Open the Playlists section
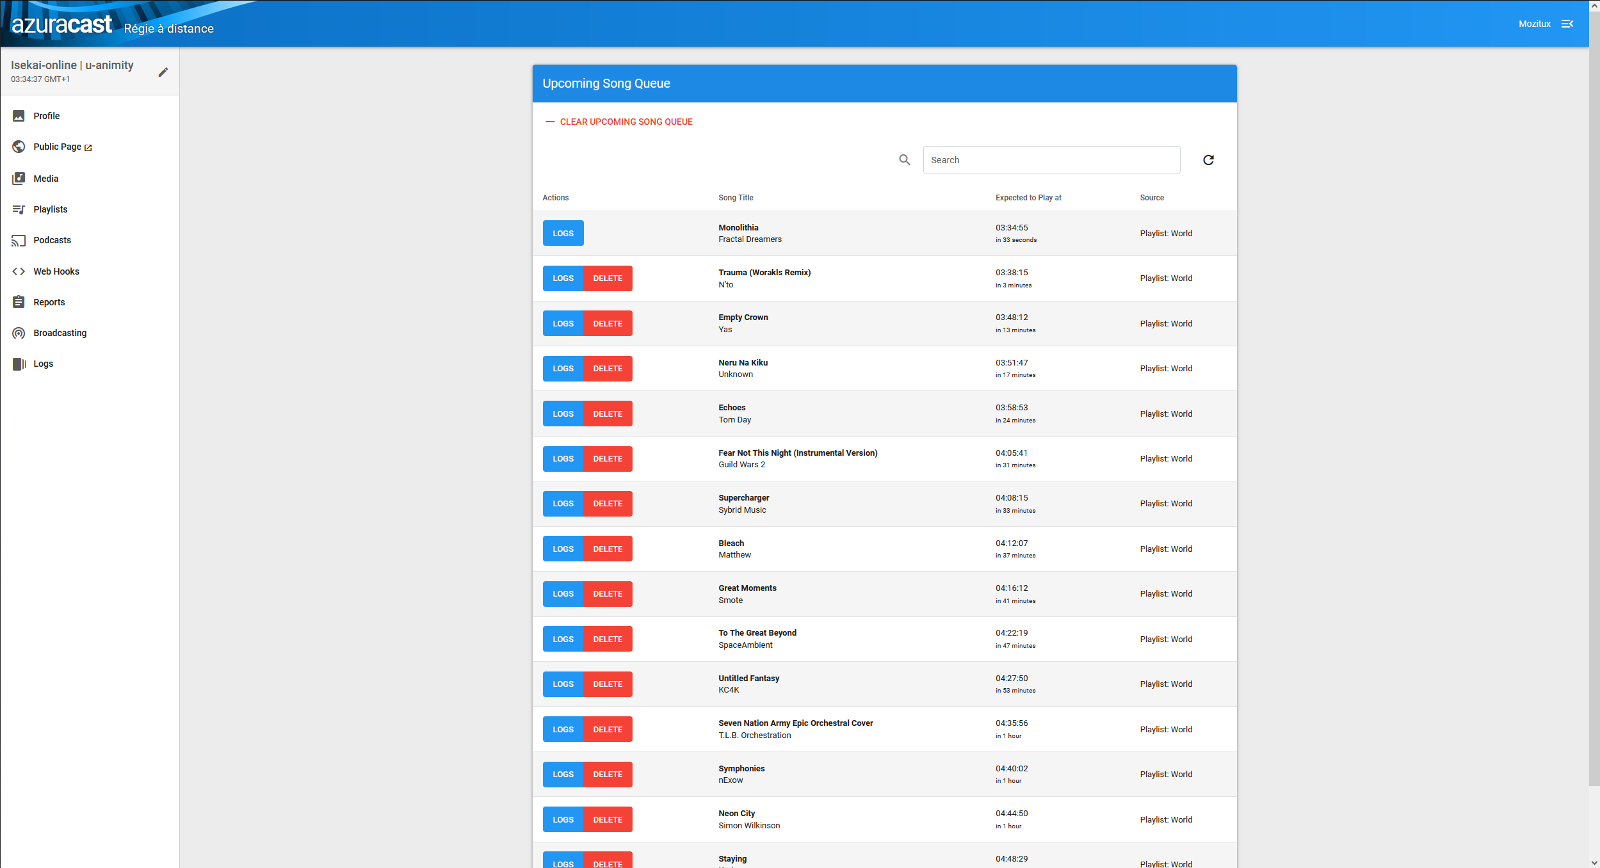 [x=50, y=209]
